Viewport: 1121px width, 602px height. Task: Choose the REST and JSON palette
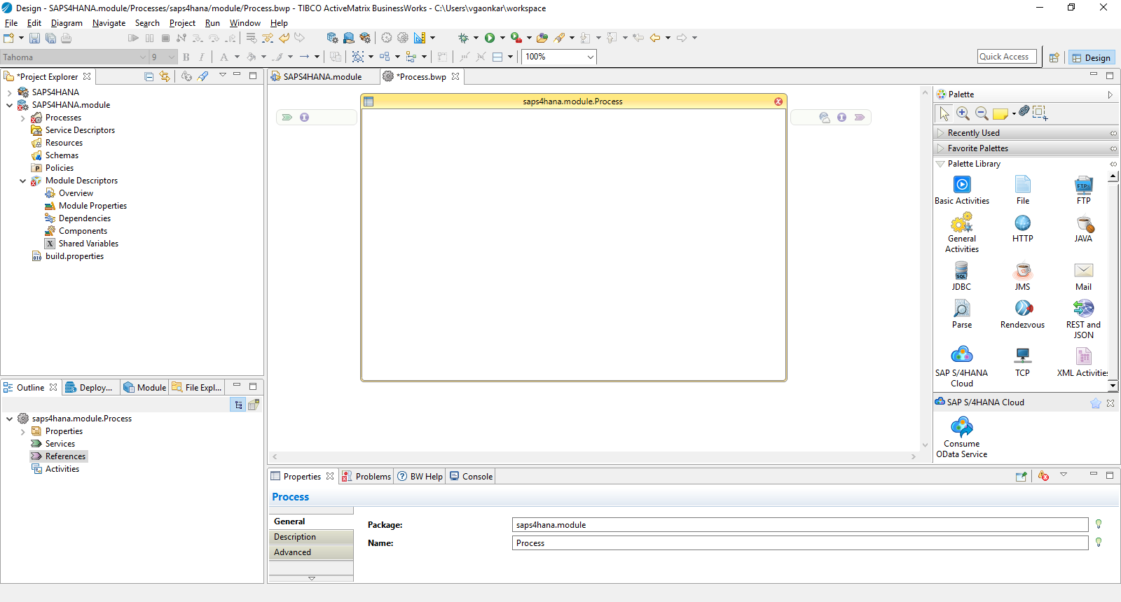click(1083, 309)
